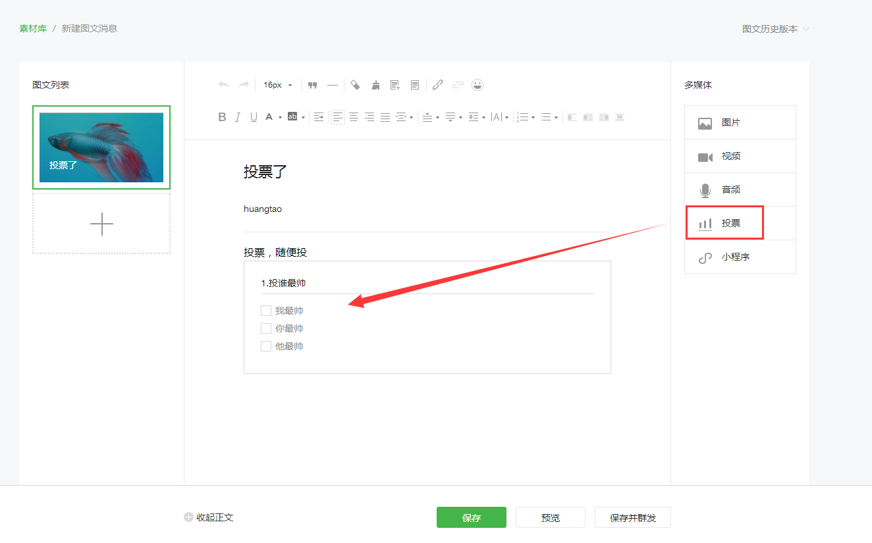Click last image center-float icon
This screenshot has width=872, height=543.
coord(620,117)
